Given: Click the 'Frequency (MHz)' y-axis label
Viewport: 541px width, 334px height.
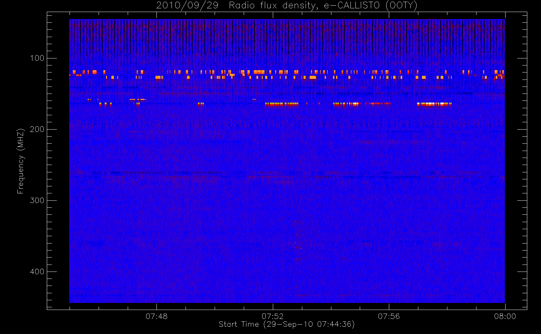Looking at the screenshot, I should tap(21, 161).
